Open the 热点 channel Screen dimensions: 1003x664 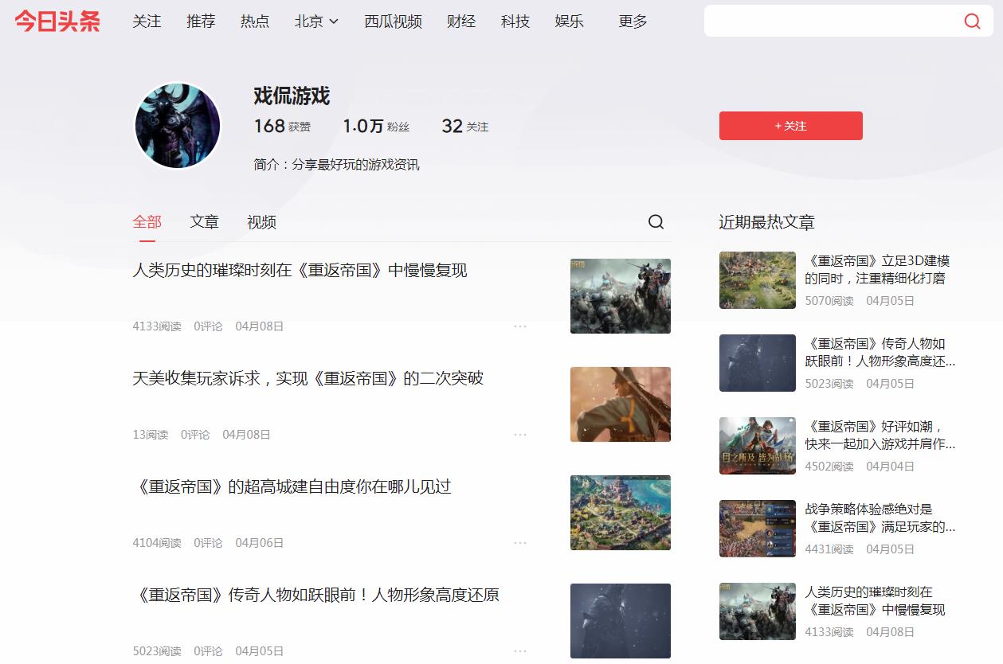[x=255, y=21]
